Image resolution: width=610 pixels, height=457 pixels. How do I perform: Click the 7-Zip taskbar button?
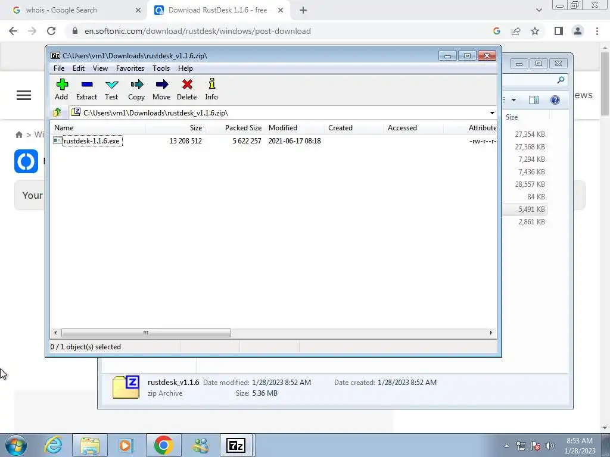tap(236, 445)
